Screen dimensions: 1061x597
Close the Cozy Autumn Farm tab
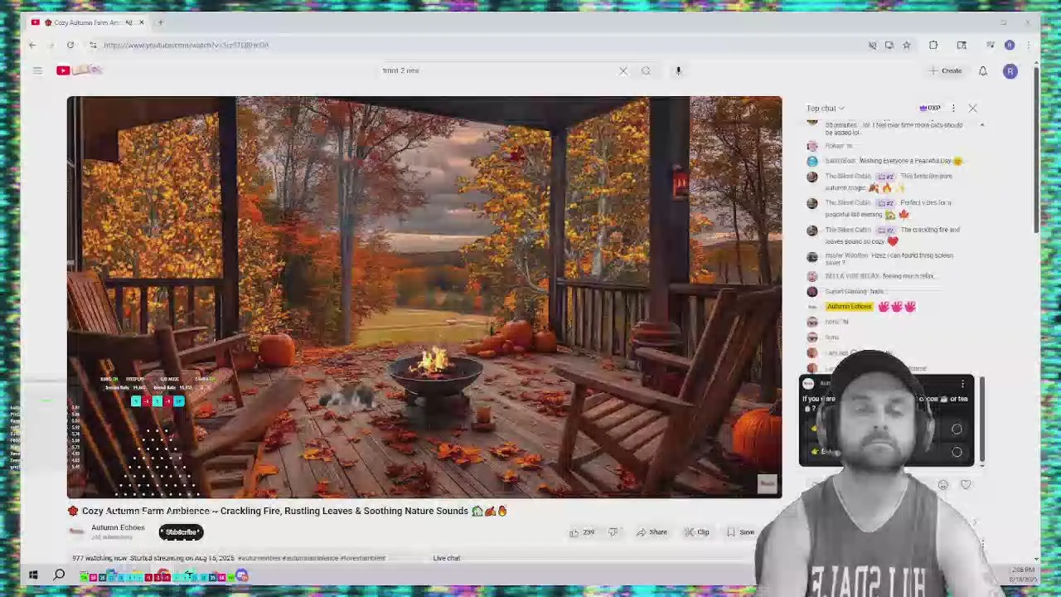pos(142,22)
